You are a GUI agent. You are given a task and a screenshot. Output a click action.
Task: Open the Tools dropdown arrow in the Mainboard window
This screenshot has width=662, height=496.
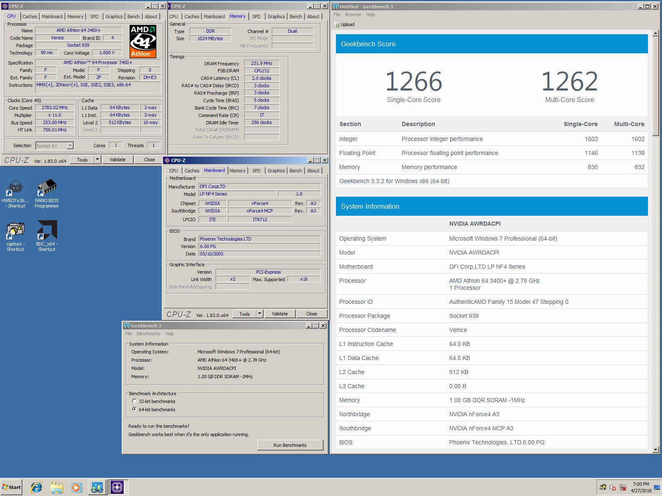tap(259, 314)
